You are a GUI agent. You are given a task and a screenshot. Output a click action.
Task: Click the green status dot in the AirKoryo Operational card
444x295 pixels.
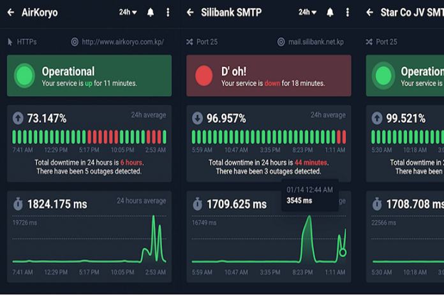coord(25,76)
